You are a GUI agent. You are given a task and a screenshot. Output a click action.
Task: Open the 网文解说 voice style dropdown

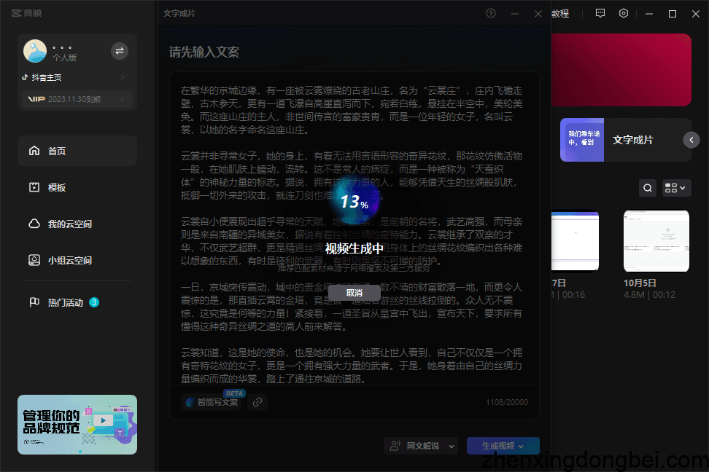(421, 445)
